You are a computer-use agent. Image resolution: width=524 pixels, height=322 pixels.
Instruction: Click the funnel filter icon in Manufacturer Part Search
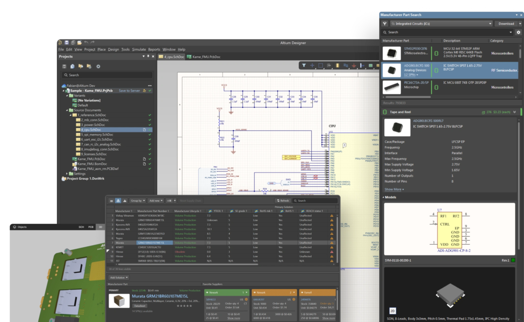[x=385, y=24]
